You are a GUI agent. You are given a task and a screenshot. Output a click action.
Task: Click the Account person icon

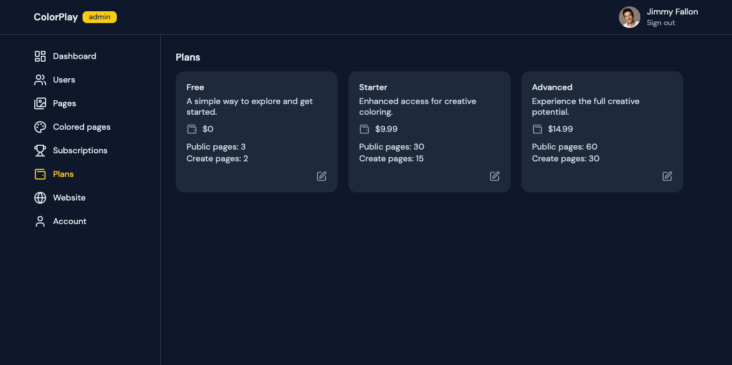tap(40, 221)
